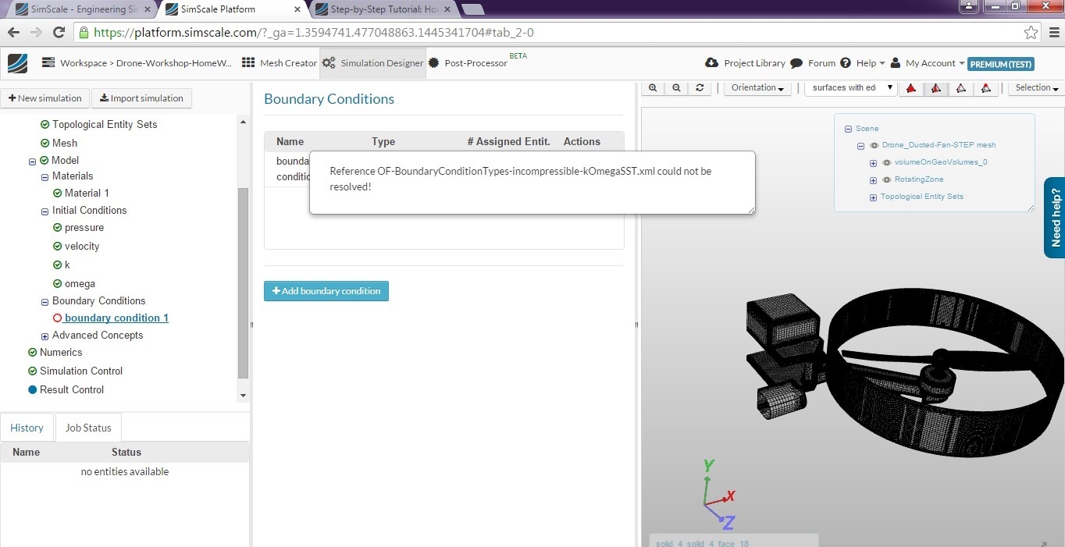
Task: Click the Result Control blue status dot
Action: point(32,390)
